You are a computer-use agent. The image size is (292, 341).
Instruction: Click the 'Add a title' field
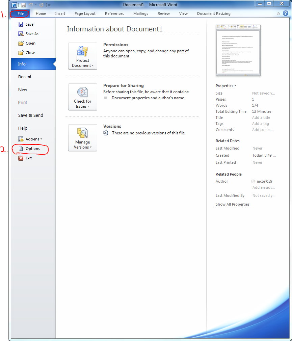(261, 117)
